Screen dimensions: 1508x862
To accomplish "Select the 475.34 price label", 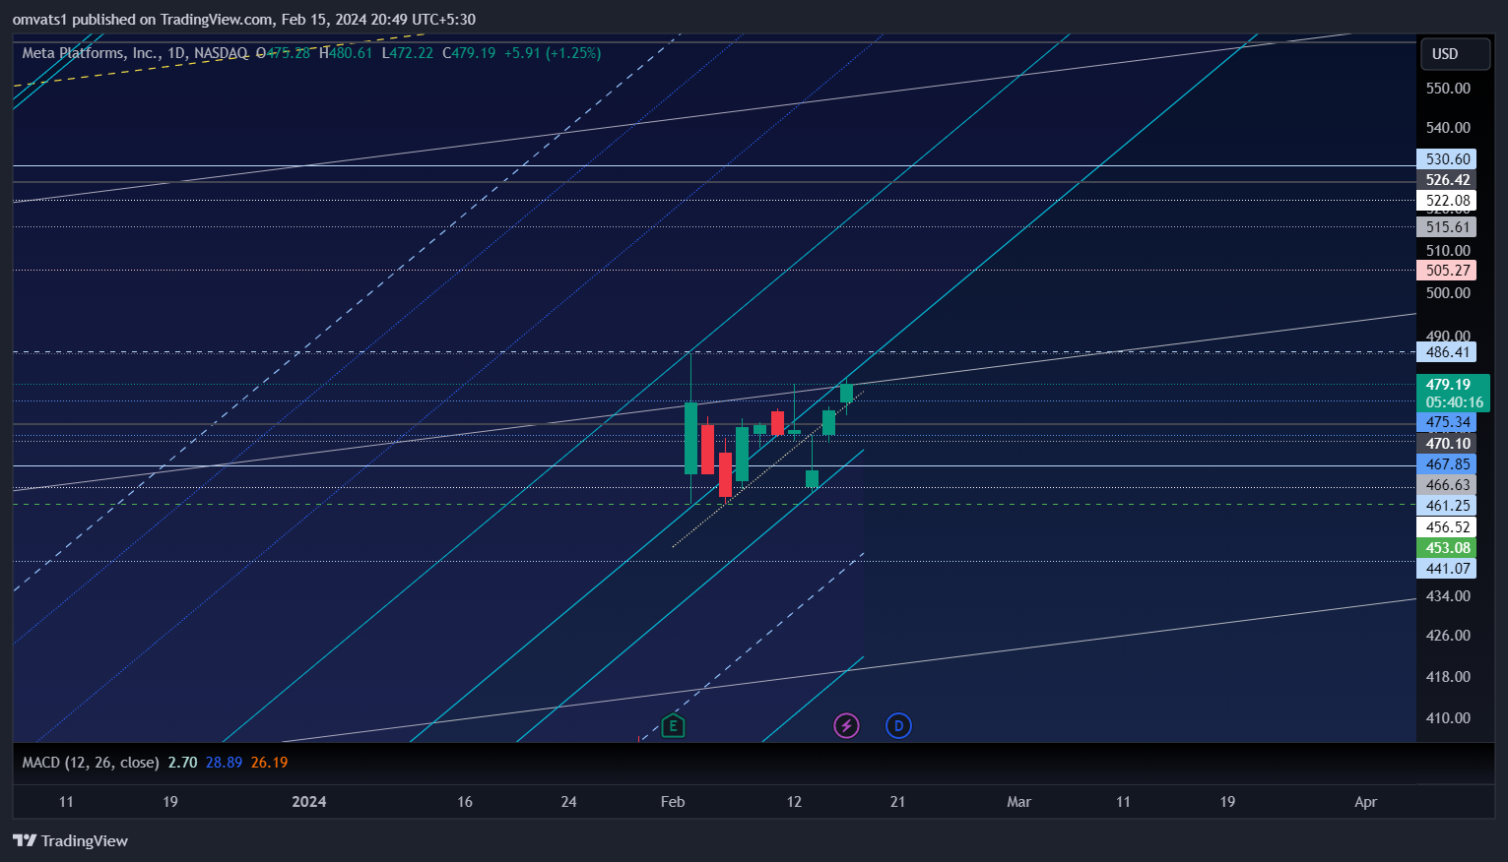I will tap(1447, 422).
